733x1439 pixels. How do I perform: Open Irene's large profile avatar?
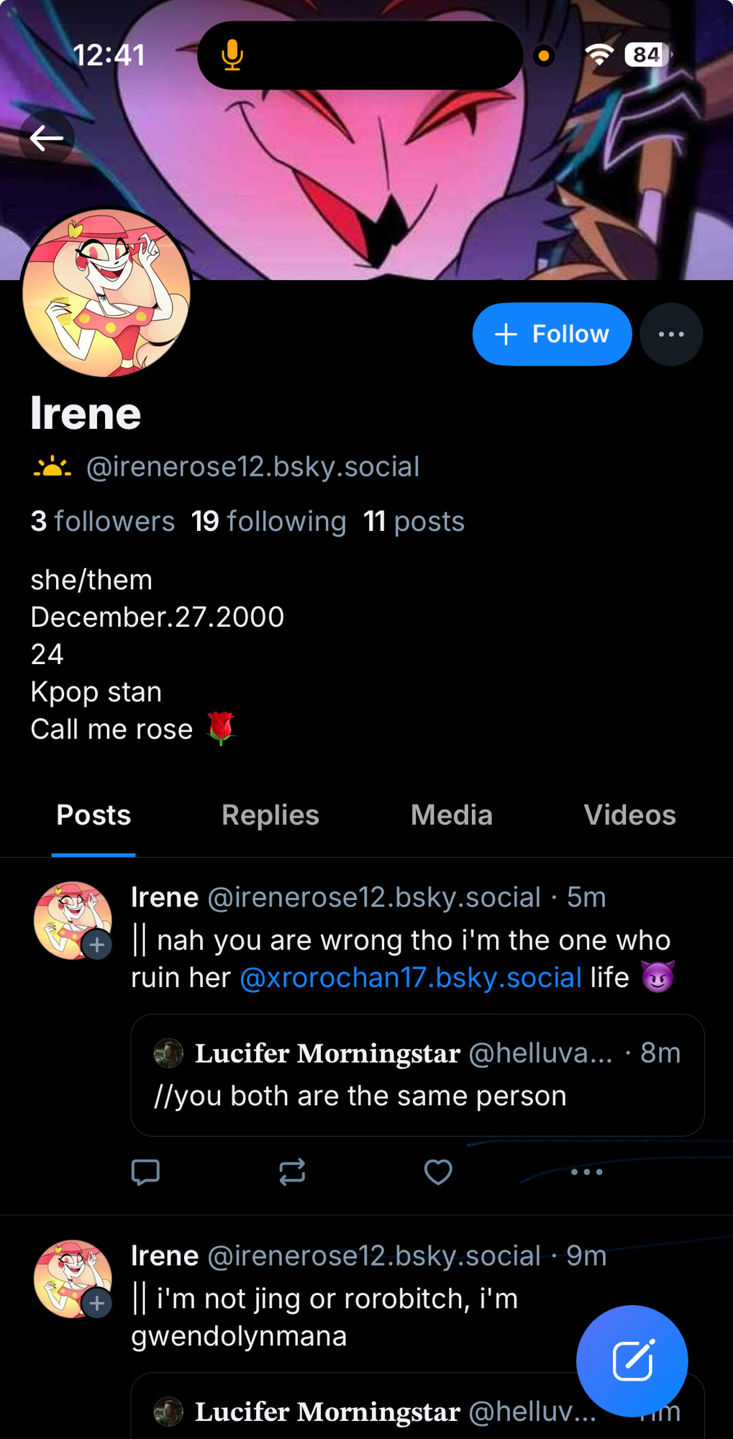coord(106,293)
